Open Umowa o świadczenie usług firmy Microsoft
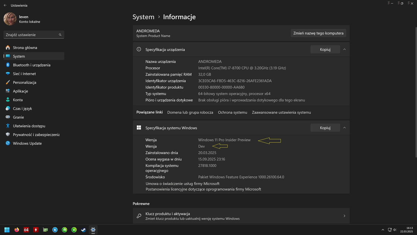The height and width of the screenshot is (235, 417). (x=182, y=184)
